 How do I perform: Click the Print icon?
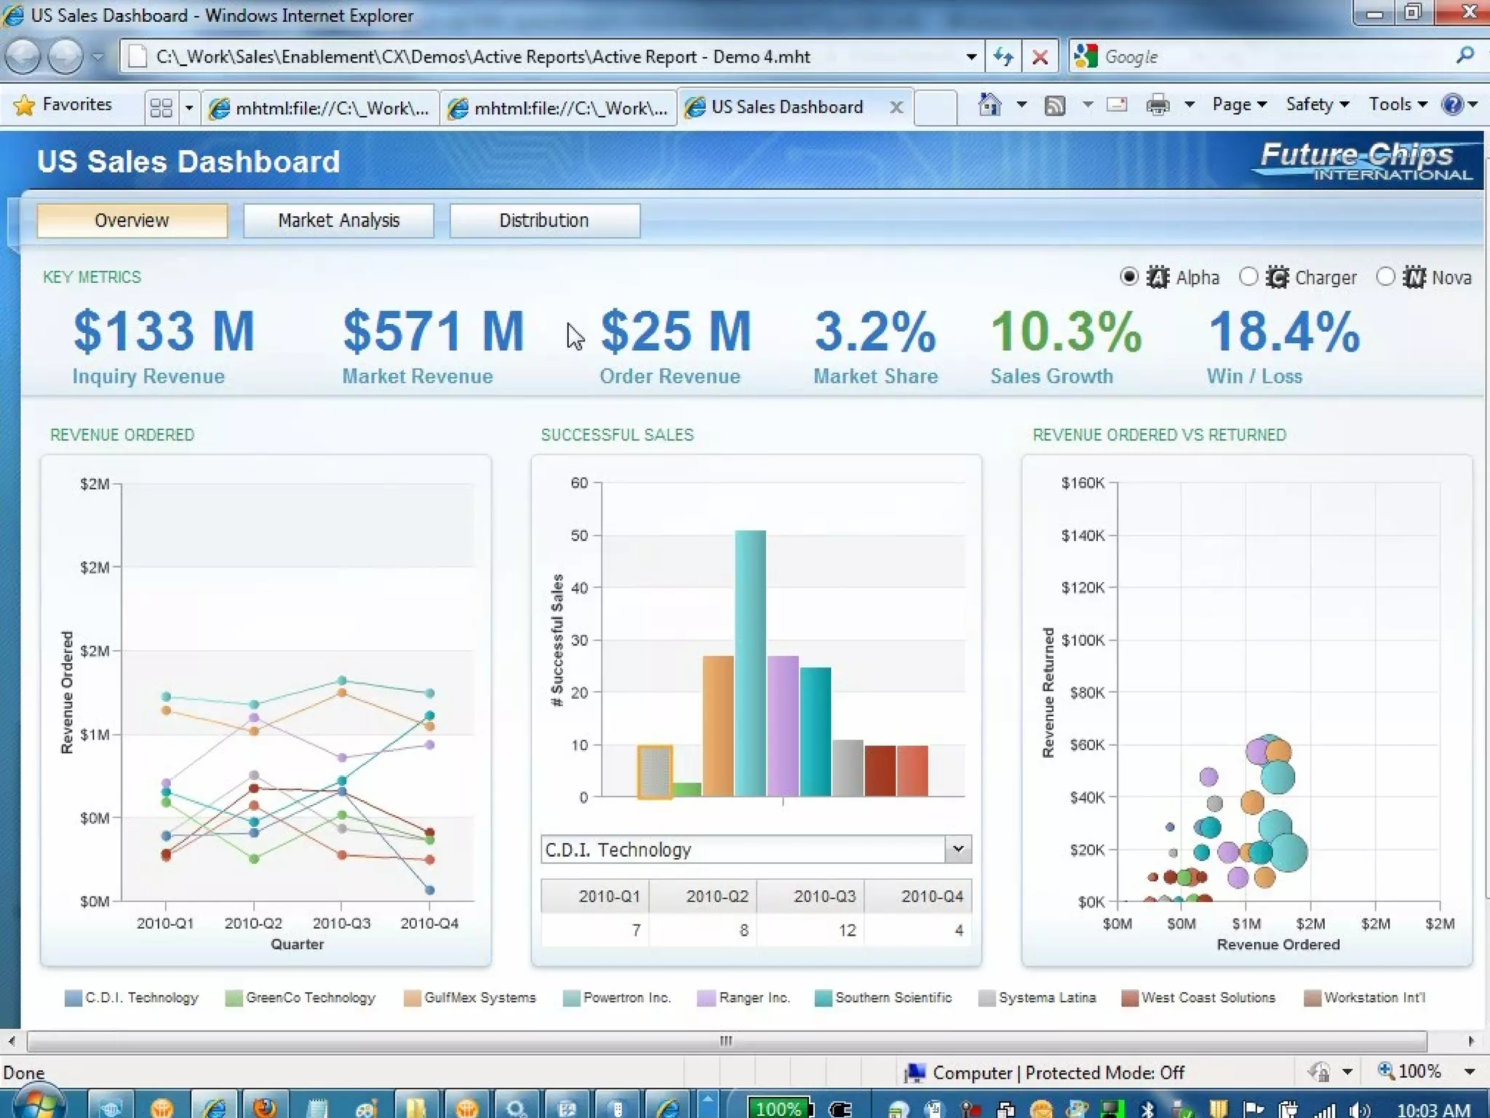point(1157,106)
